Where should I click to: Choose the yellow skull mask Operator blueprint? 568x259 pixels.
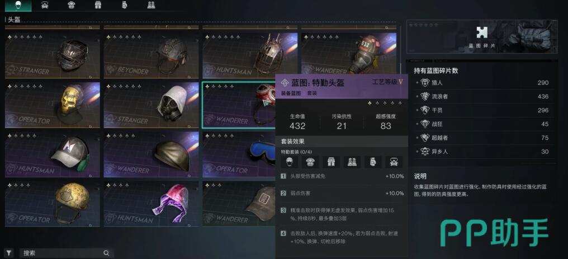tap(53, 105)
